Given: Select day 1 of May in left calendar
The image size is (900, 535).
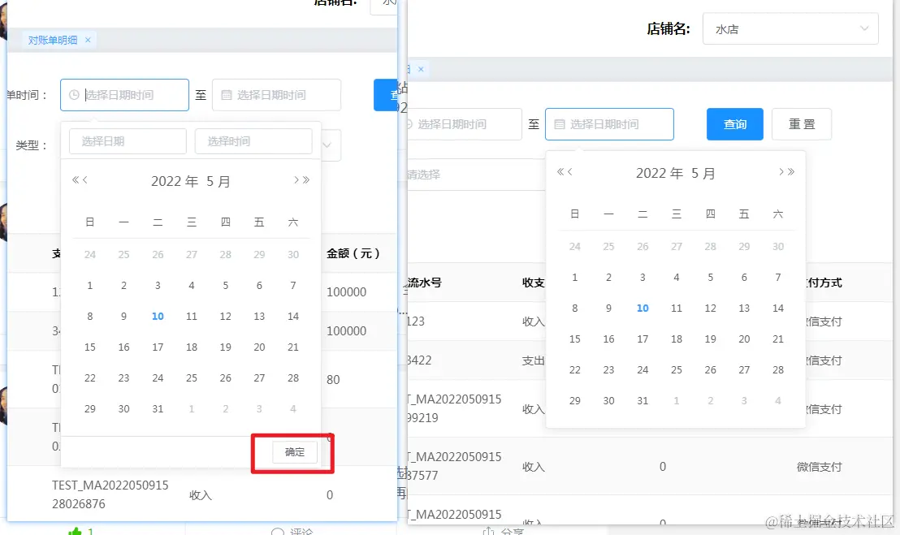Looking at the screenshot, I should coord(90,286).
